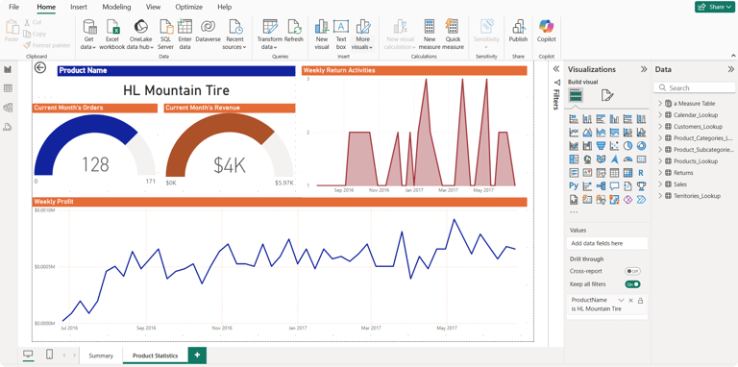Screen dimensions: 738x367
Task: Expand the Sales table
Action: (660, 184)
